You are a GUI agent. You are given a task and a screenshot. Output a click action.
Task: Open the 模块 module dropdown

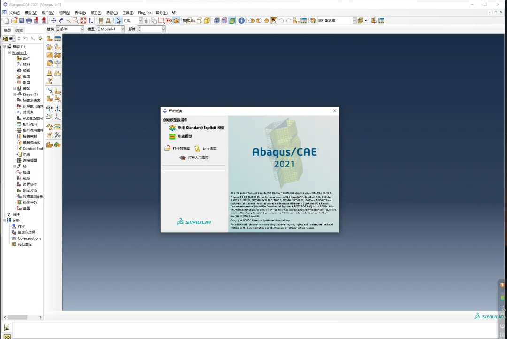pyautogui.click(x=82, y=29)
